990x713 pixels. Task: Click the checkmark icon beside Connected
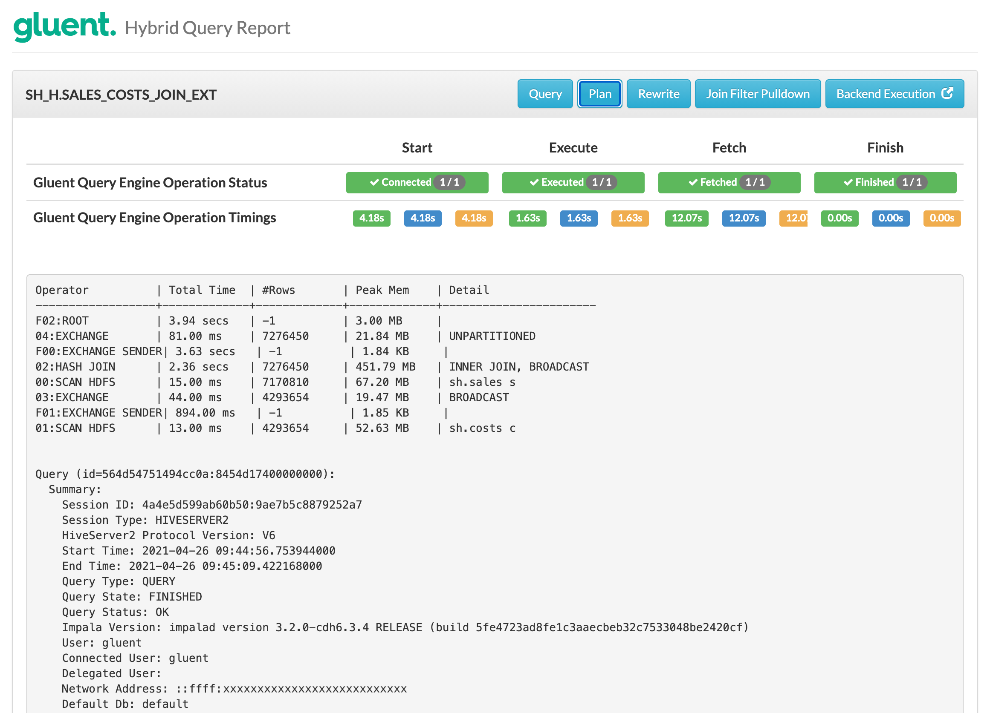[x=374, y=182]
